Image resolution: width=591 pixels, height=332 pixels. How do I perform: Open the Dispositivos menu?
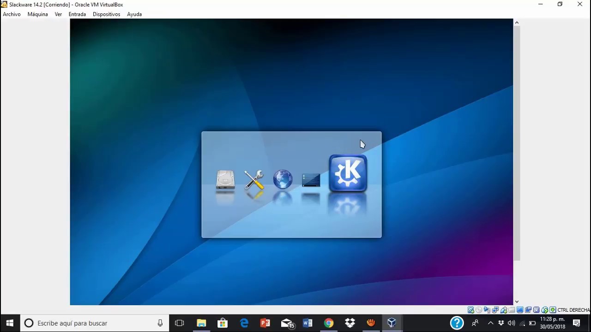[106, 14]
